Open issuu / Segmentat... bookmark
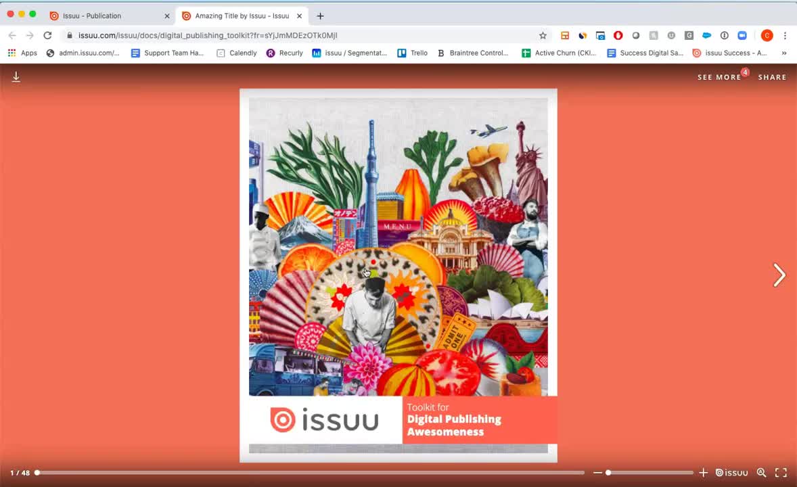This screenshot has height=487, width=797. click(349, 53)
